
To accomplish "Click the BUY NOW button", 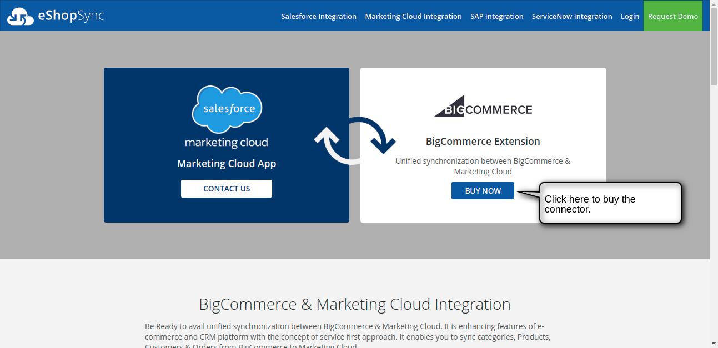I will pyautogui.click(x=483, y=190).
